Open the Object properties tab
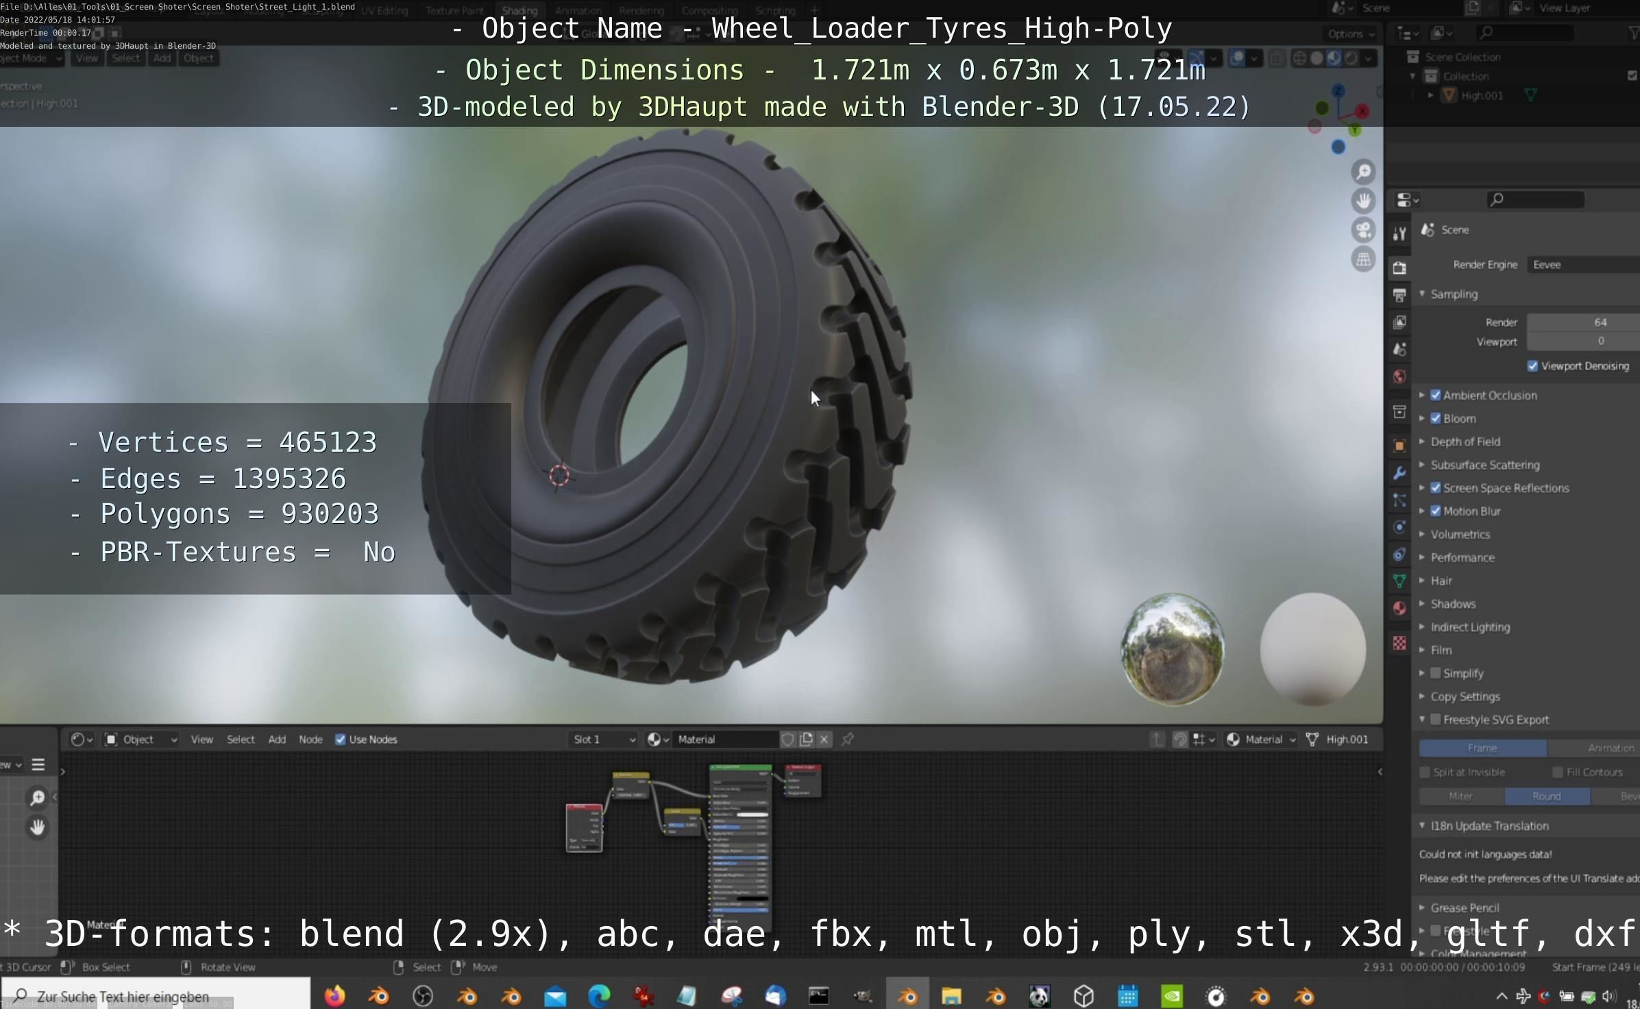The image size is (1640, 1009). tap(1399, 446)
